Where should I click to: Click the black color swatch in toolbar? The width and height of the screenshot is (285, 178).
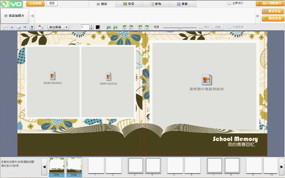coord(98,27)
